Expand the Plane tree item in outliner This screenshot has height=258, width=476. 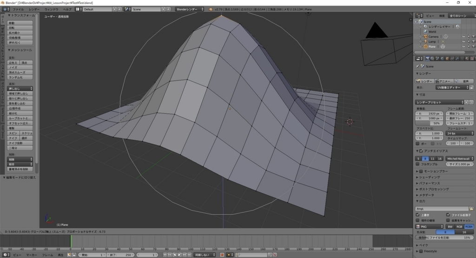(421, 46)
